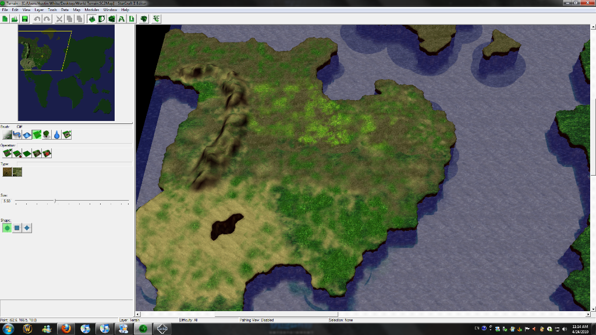Click the left scroll arrow under viewport
The image size is (596, 335).
pyautogui.click(x=138, y=315)
